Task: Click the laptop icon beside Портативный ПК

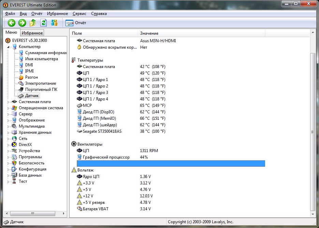Action: coord(21,89)
